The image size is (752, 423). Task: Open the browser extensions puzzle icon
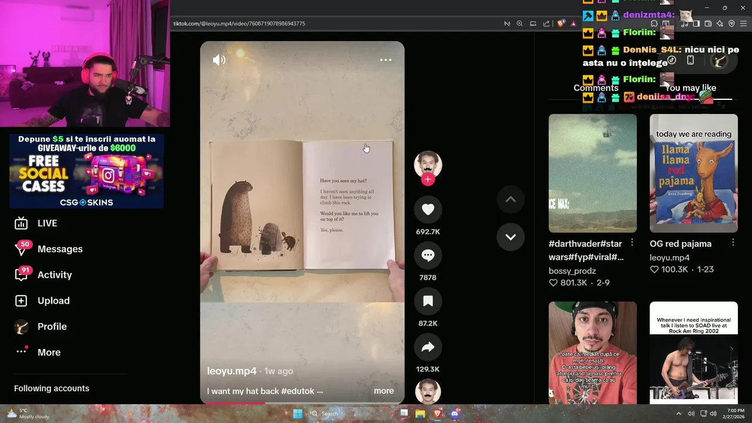pos(654,23)
